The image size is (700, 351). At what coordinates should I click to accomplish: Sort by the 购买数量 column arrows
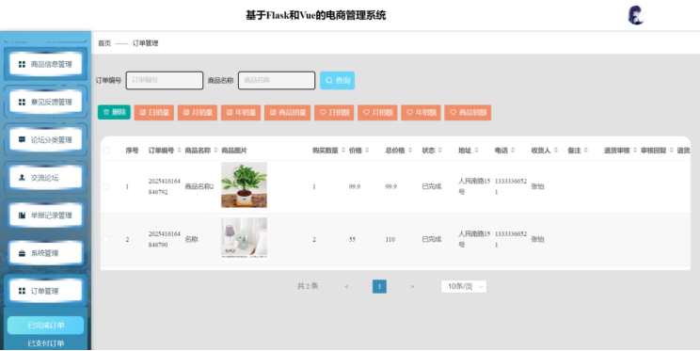coord(343,151)
